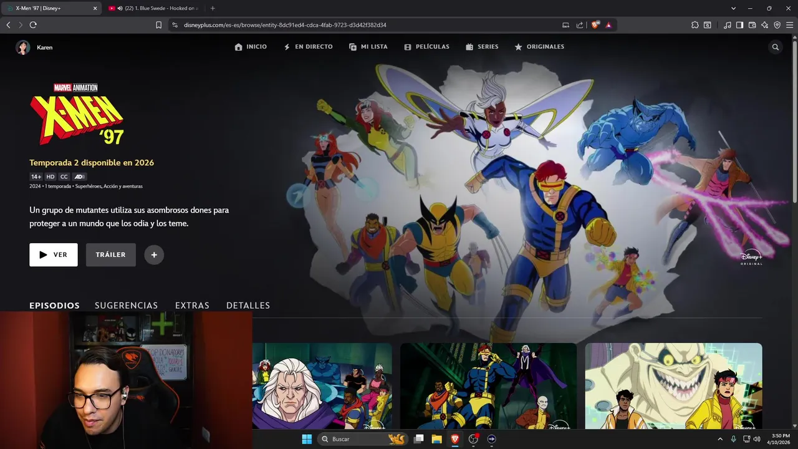Add X-Men '97 to list with plus button
Screen dimensions: 798x449
[154, 254]
